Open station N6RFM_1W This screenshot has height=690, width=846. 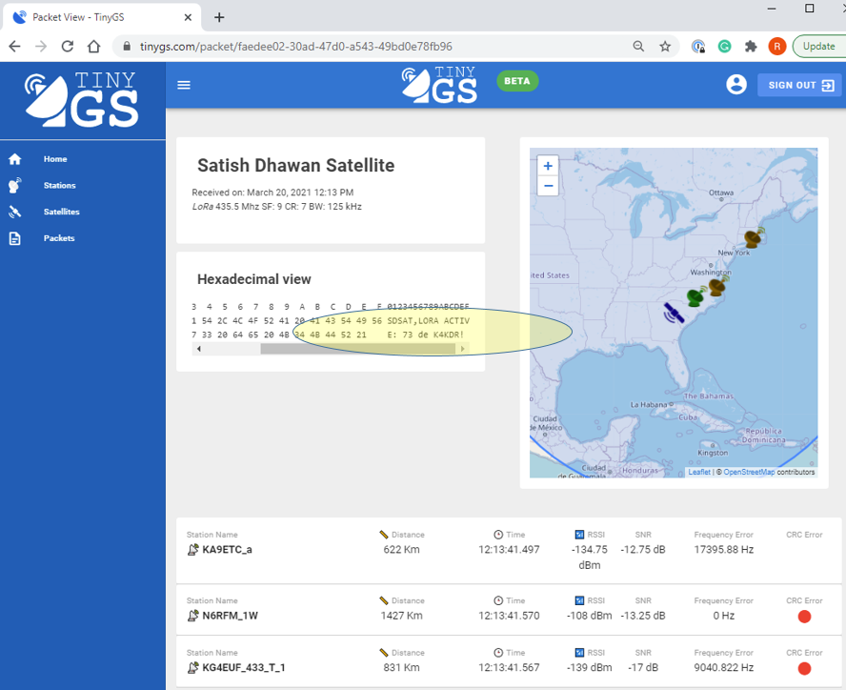[230, 616]
